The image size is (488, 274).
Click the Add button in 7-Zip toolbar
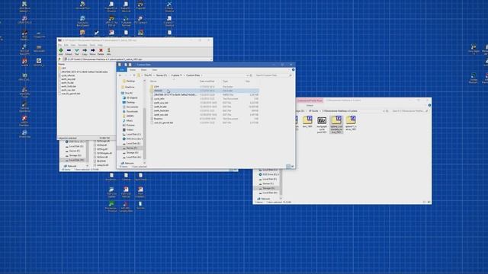pyautogui.click(x=61, y=52)
